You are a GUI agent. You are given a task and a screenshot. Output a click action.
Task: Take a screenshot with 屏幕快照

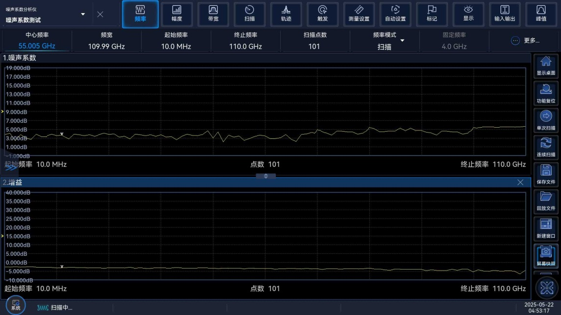pyautogui.click(x=546, y=256)
